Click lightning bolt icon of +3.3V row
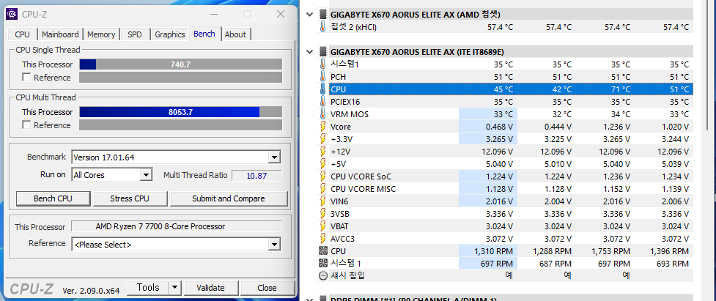This screenshot has height=301, width=716. click(323, 138)
